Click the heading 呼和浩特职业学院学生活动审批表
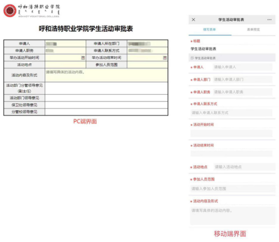Screen dimensions: 279x242 [86, 29]
